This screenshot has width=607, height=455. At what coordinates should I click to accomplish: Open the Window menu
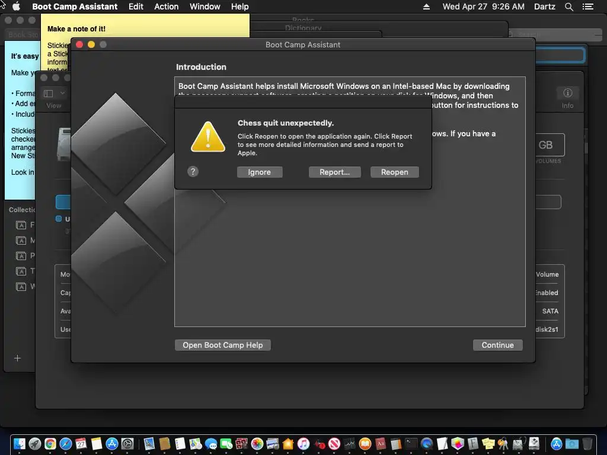click(205, 7)
